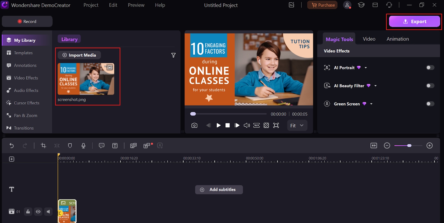444x223 pixels.
Task: Click the Purchase button
Action: pos(322,5)
